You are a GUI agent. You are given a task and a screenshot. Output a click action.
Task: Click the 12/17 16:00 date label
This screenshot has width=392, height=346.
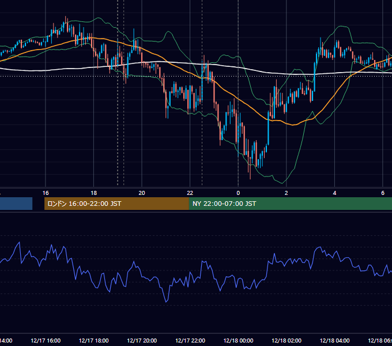click(x=46, y=340)
